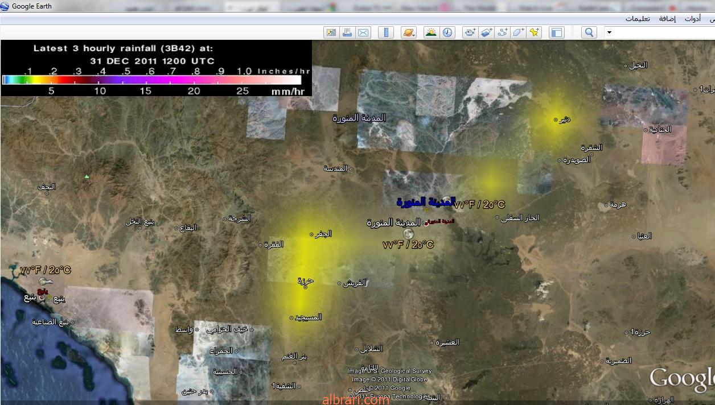Click the weather icon beside bold blue Medina label

click(446, 200)
